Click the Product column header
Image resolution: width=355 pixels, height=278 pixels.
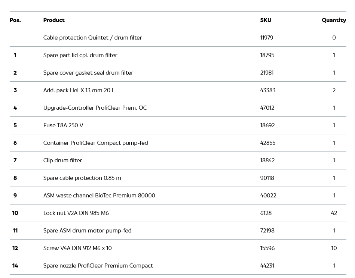(54, 20)
